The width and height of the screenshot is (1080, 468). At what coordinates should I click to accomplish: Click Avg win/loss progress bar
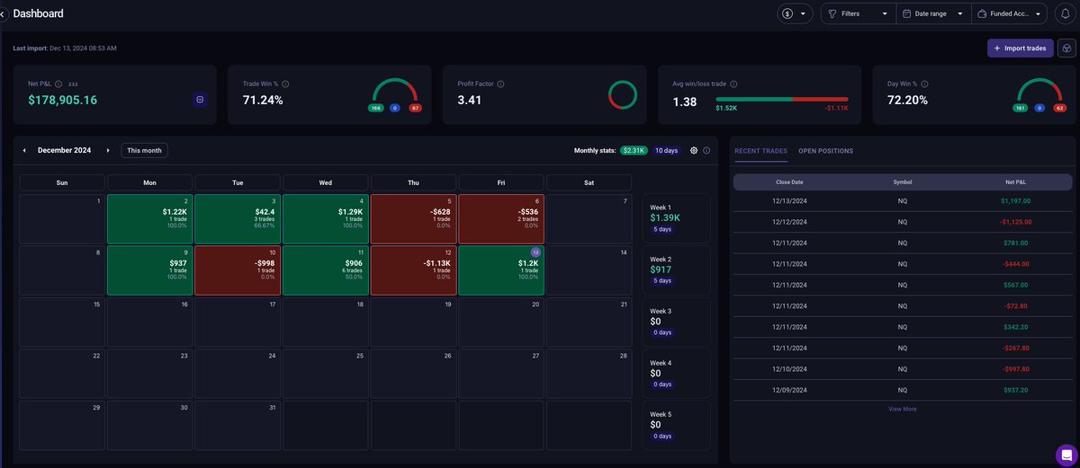(781, 99)
